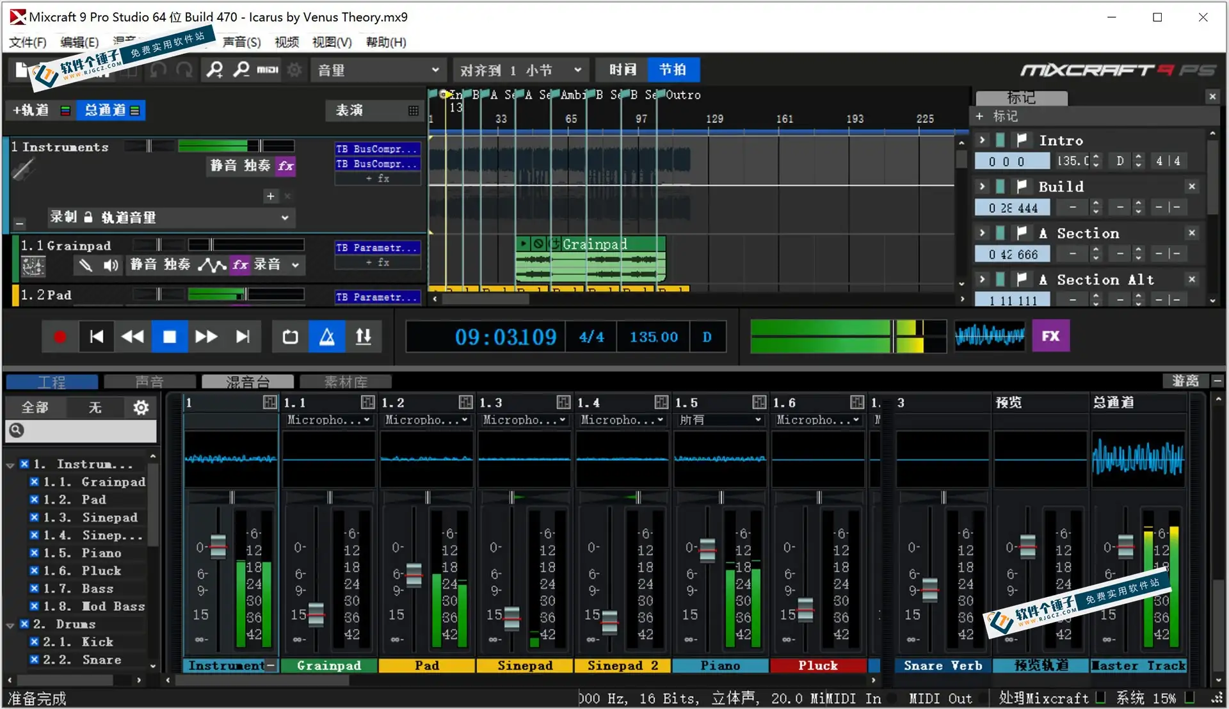Screen dimensions: 1229x709
Task: Collapse the 2. Drums group in the sidebar
Action: click(9, 625)
